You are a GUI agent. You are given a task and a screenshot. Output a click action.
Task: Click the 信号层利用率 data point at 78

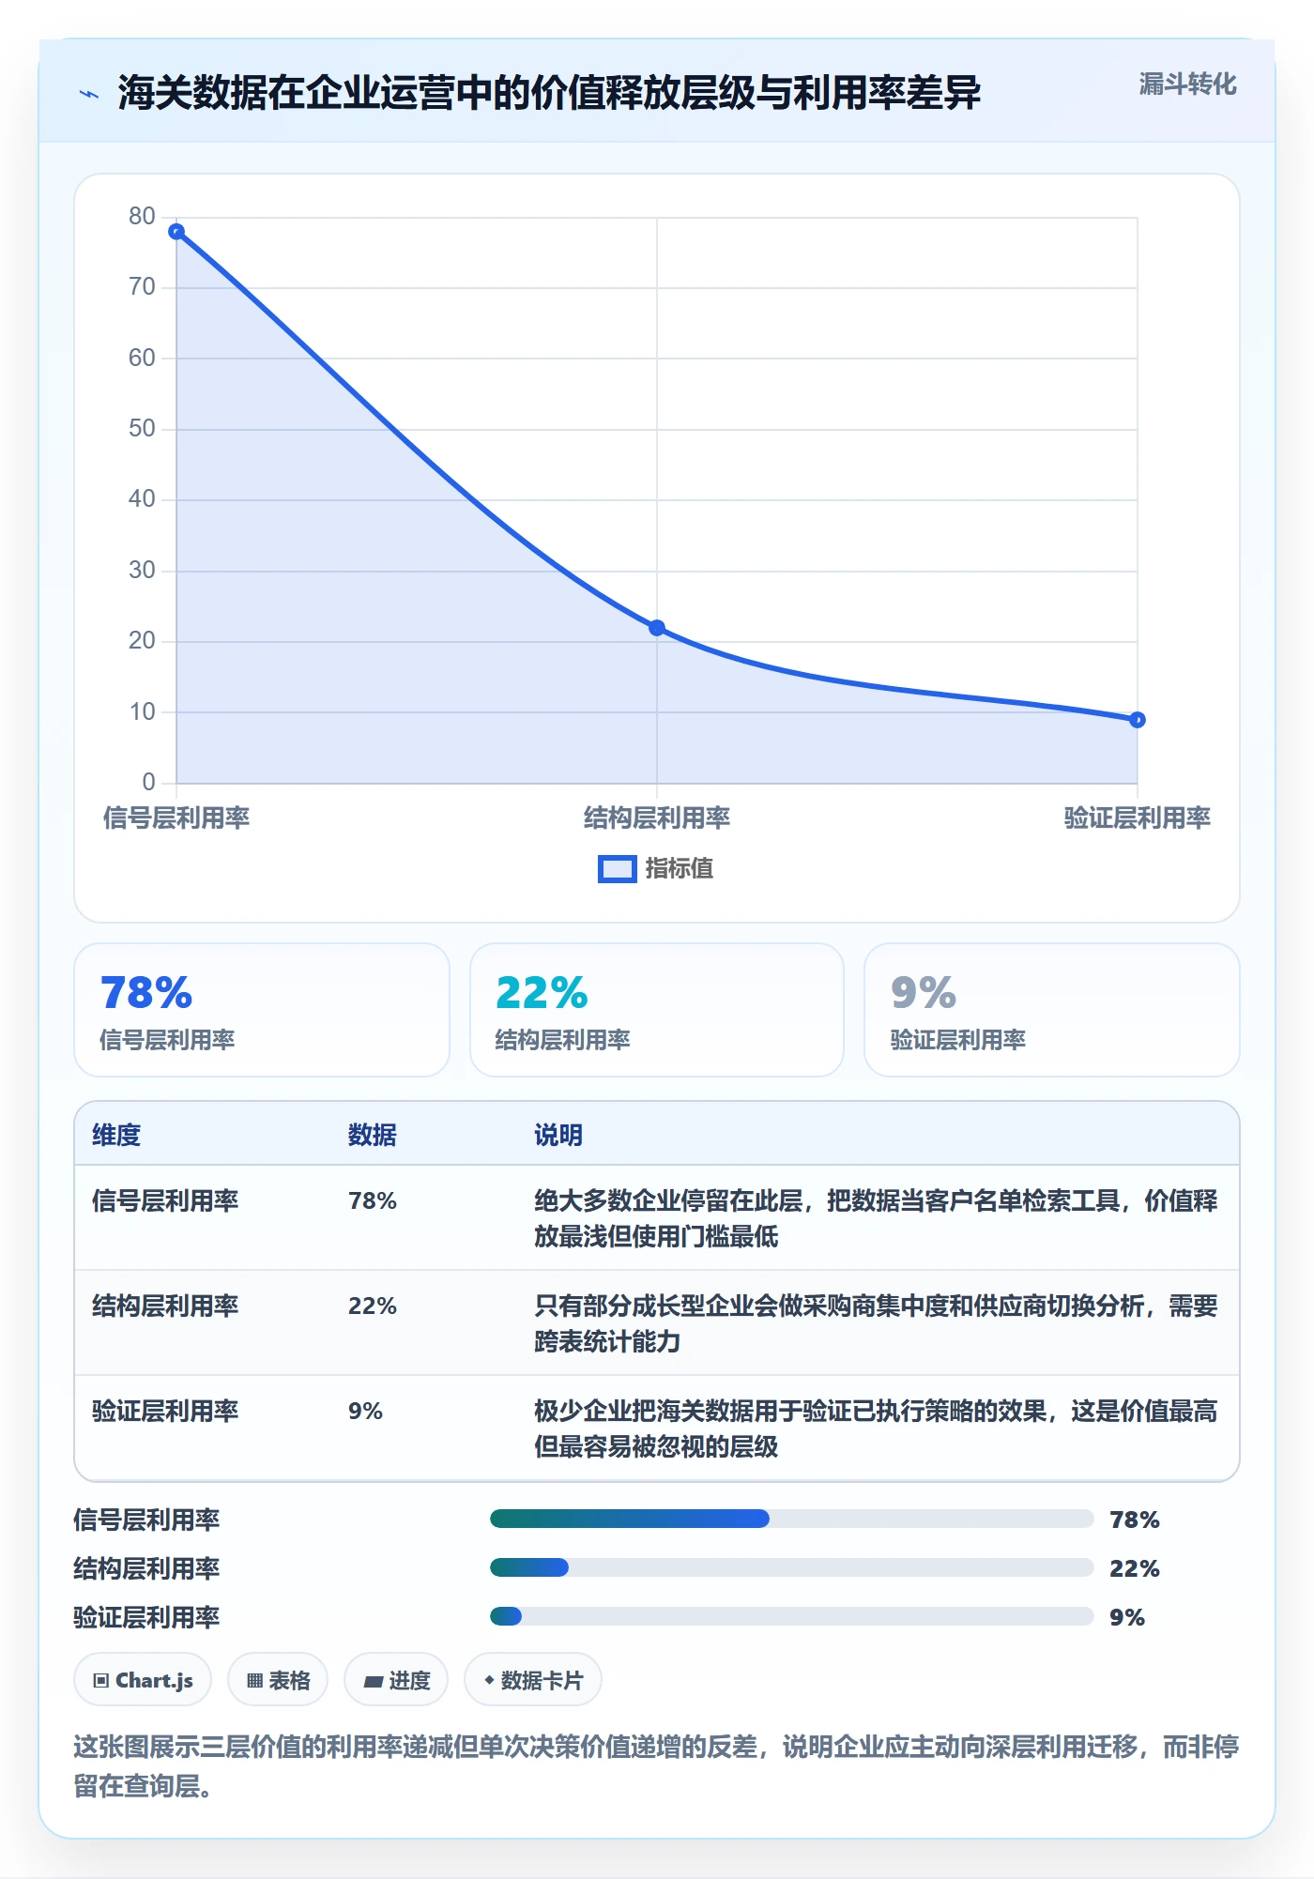pos(176,232)
